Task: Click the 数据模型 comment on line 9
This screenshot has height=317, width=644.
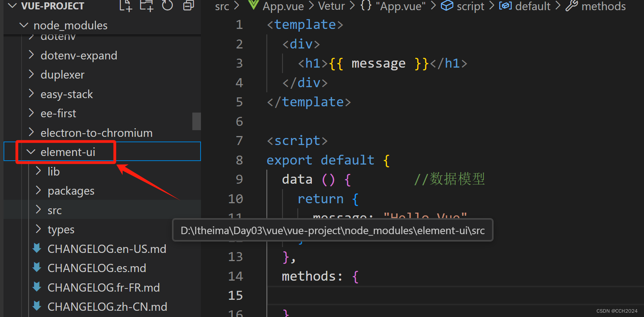Action: pyautogui.click(x=450, y=179)
